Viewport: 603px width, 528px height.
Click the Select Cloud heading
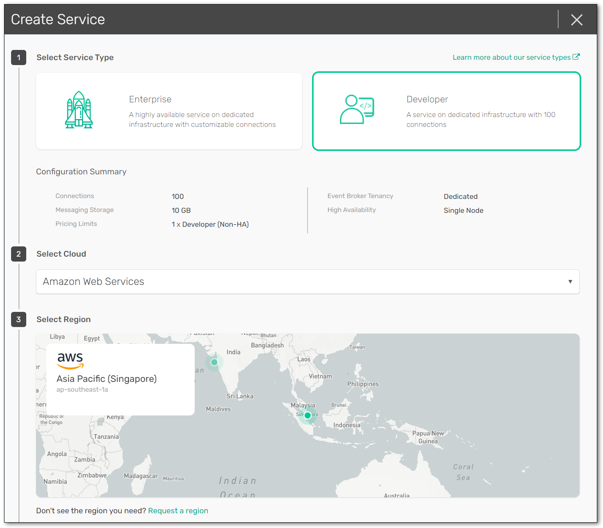61,254
